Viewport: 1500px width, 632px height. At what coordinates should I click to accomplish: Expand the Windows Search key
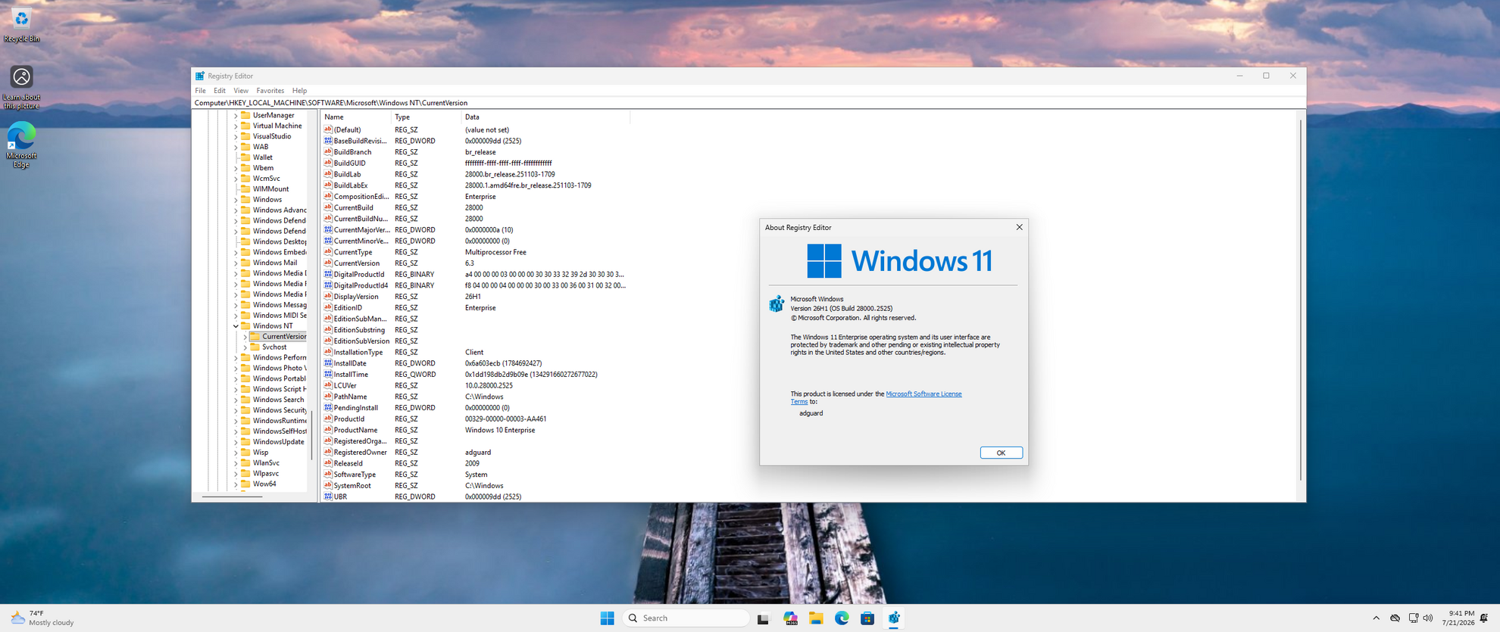(x=236, y=400)
